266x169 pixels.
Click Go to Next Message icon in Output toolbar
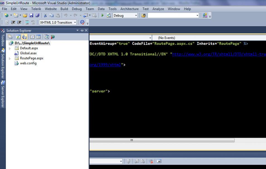coord(143,161)
